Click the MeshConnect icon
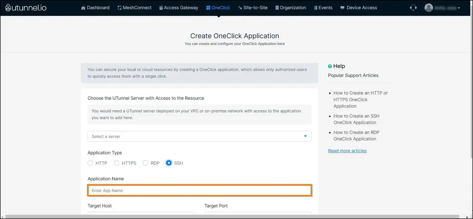473x219 pixels. 119,8
